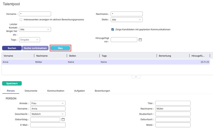The width and height of the screenshot is (213, 128).
Task: Open the Stelle dropdown
Action: (127, 19)
